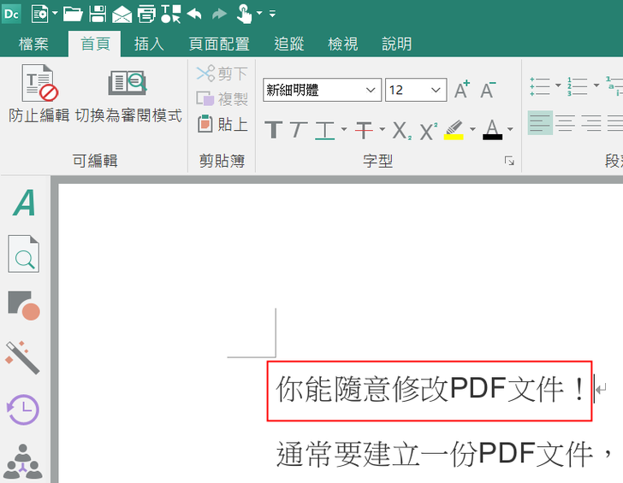Open the search document sidebar icon

click(x=24, y=254)
